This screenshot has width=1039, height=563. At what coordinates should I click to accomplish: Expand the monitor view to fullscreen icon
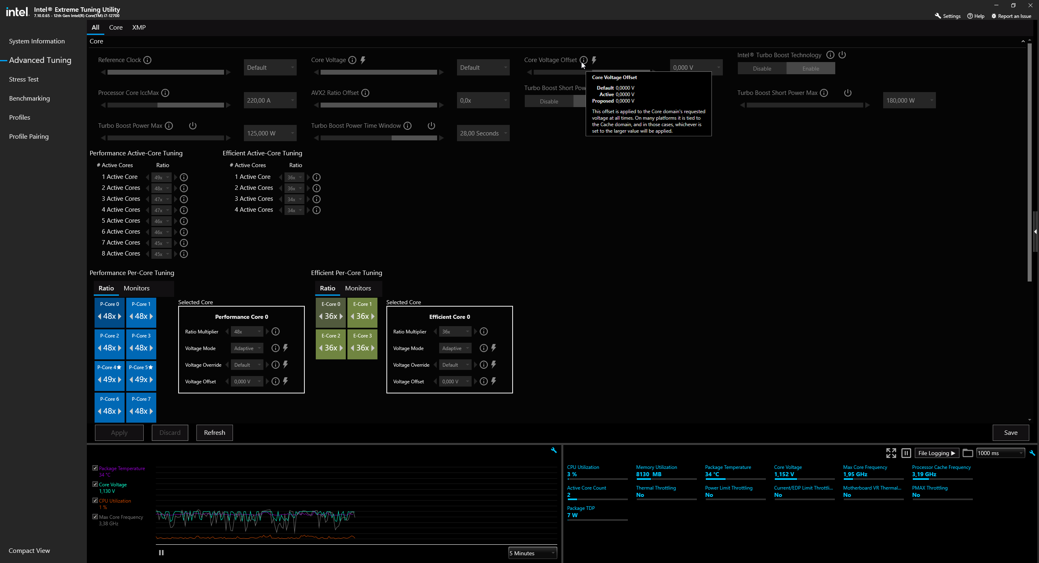point(891,453)
